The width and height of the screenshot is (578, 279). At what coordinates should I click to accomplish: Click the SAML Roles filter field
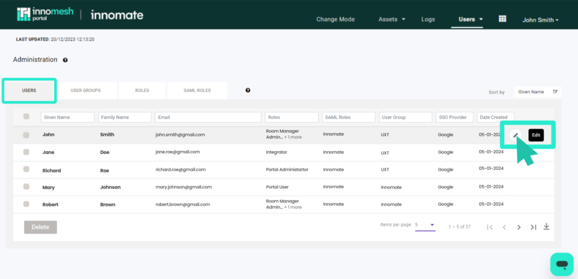[349, 117]
